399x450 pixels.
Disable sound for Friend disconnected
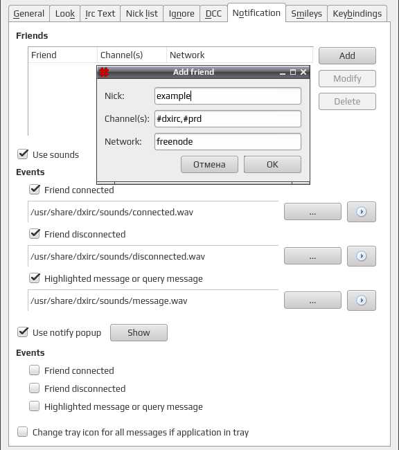click(35, 234)
